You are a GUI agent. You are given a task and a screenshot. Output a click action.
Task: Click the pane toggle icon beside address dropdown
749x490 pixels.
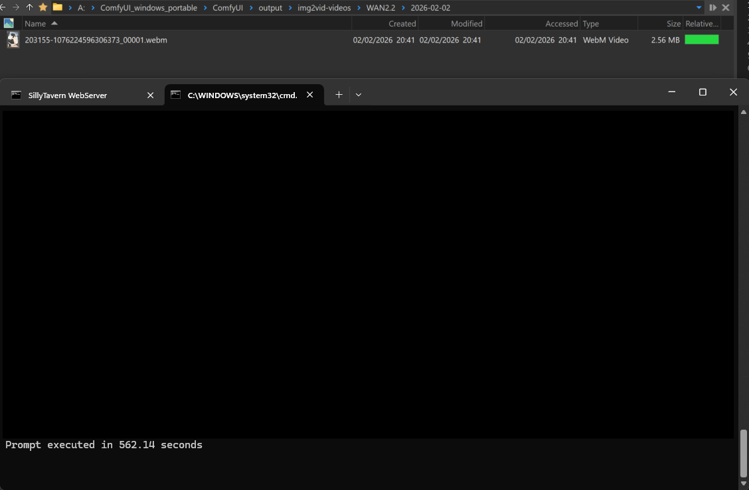click(x=712, y=8)
